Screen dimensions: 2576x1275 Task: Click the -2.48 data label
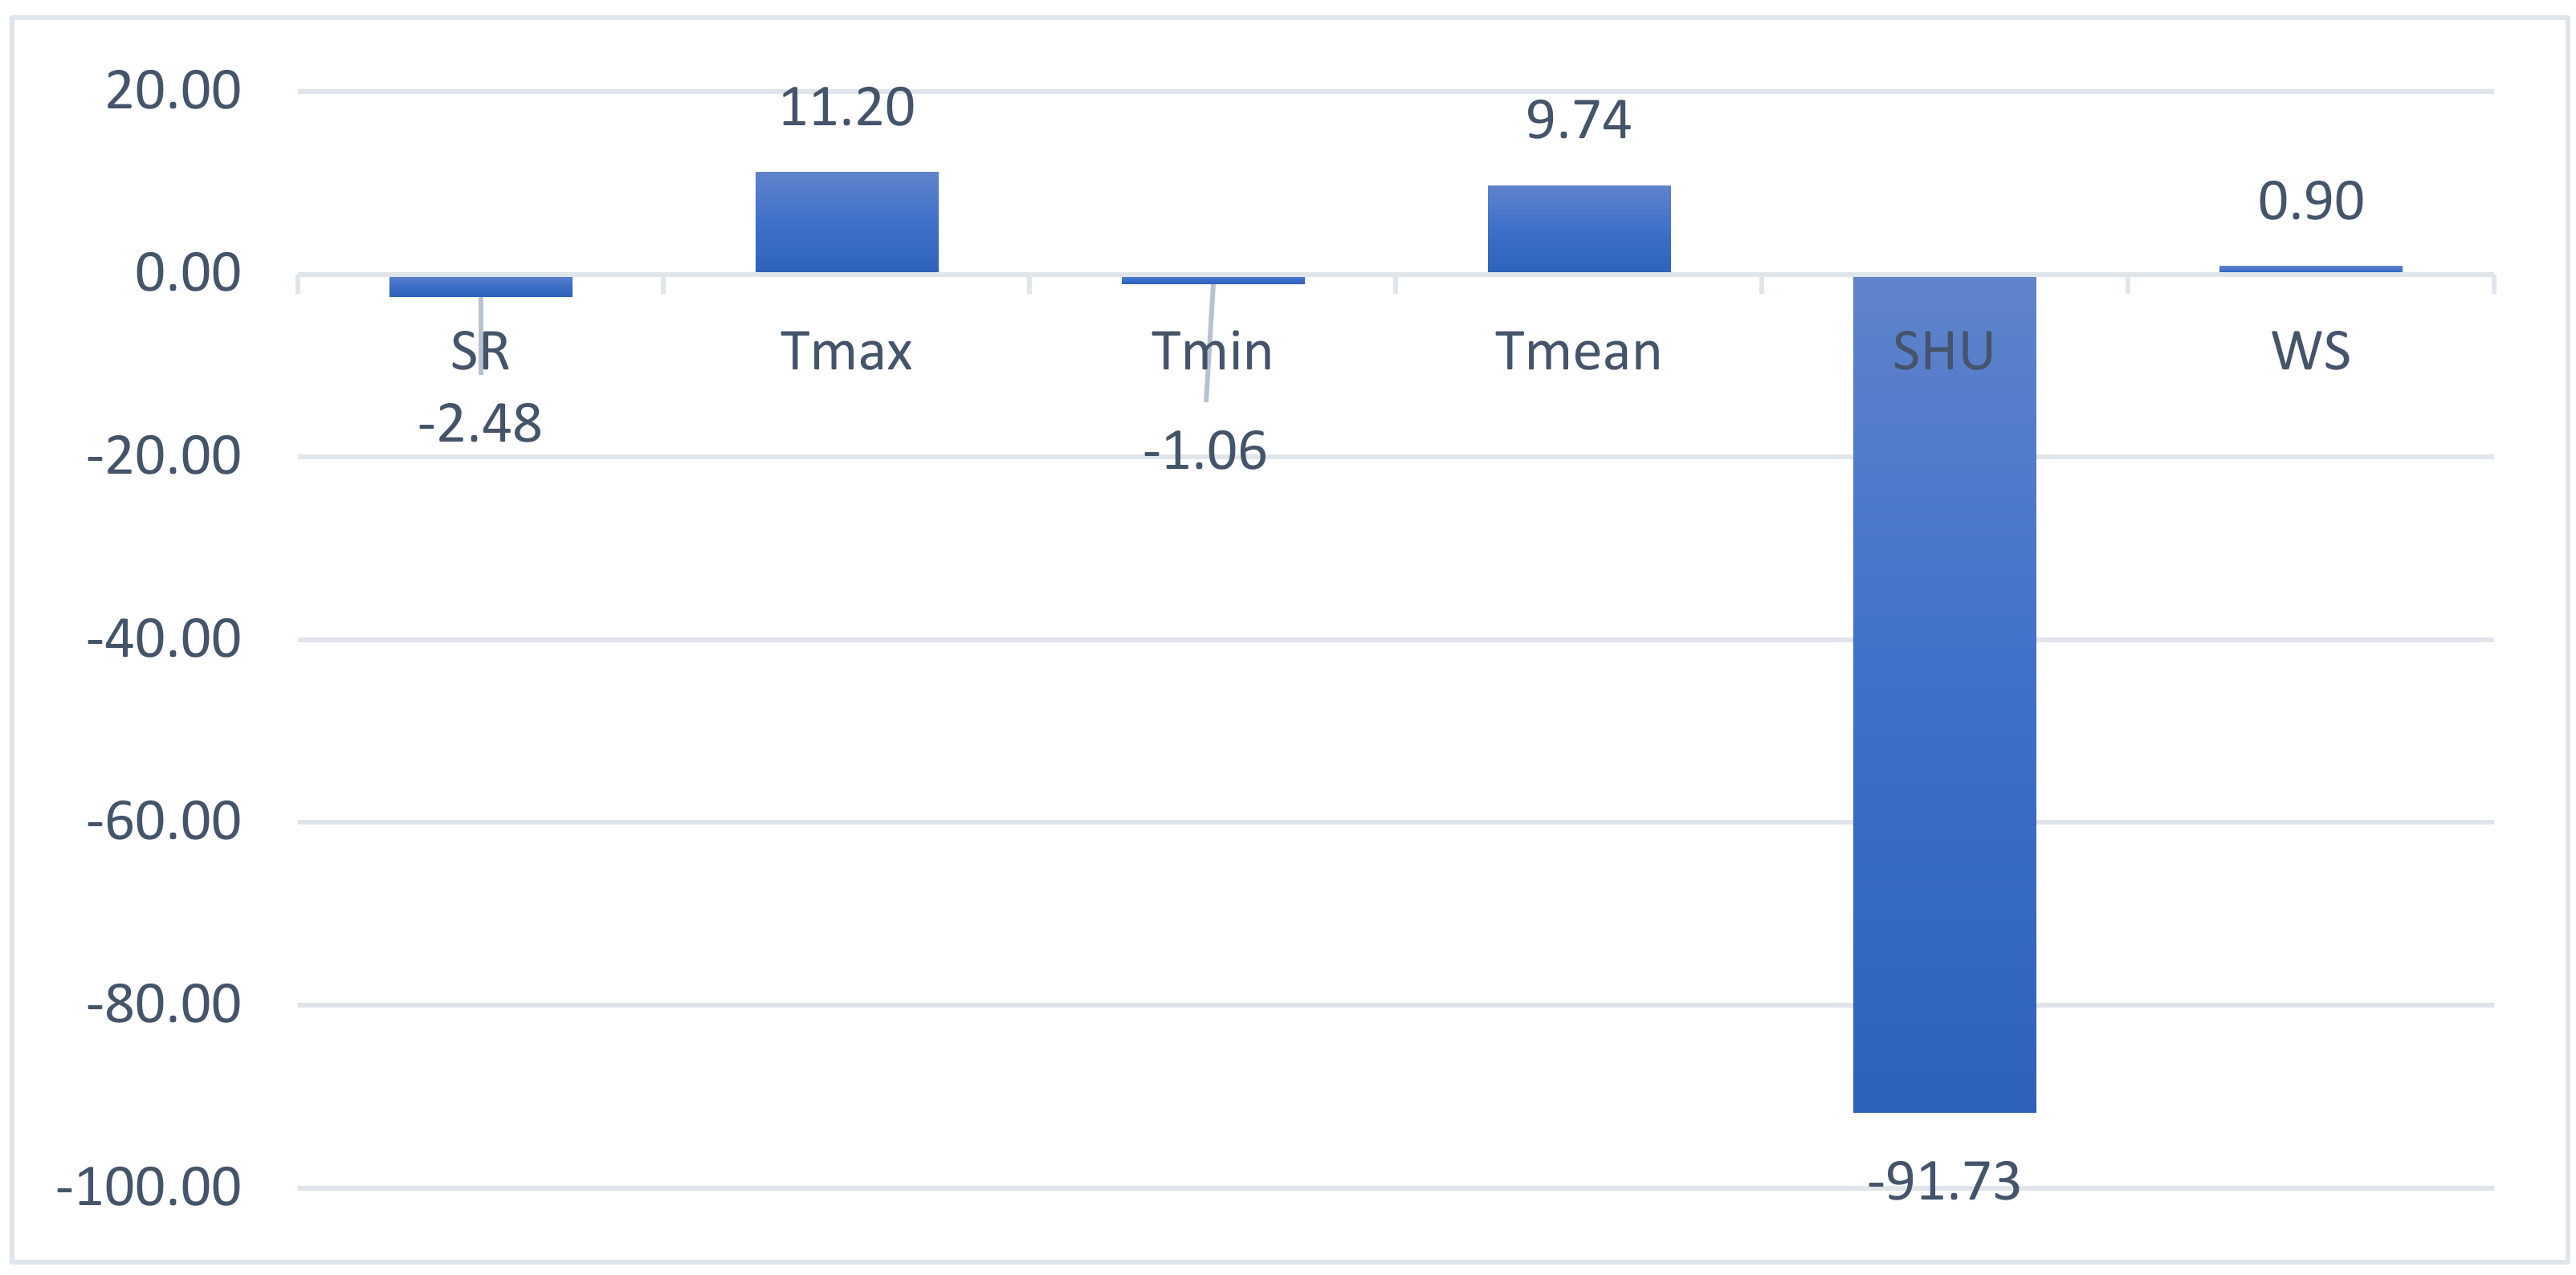click(x=480, y=424)
